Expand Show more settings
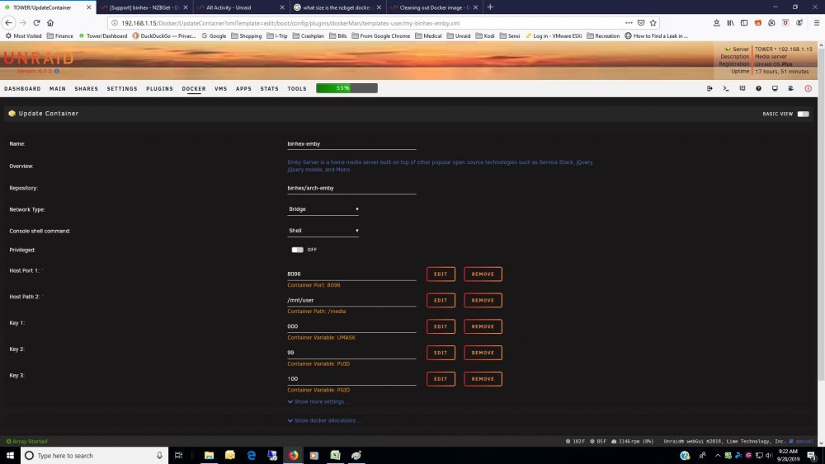Viewport: 825px width, 464px height. [x=318, y=401]
